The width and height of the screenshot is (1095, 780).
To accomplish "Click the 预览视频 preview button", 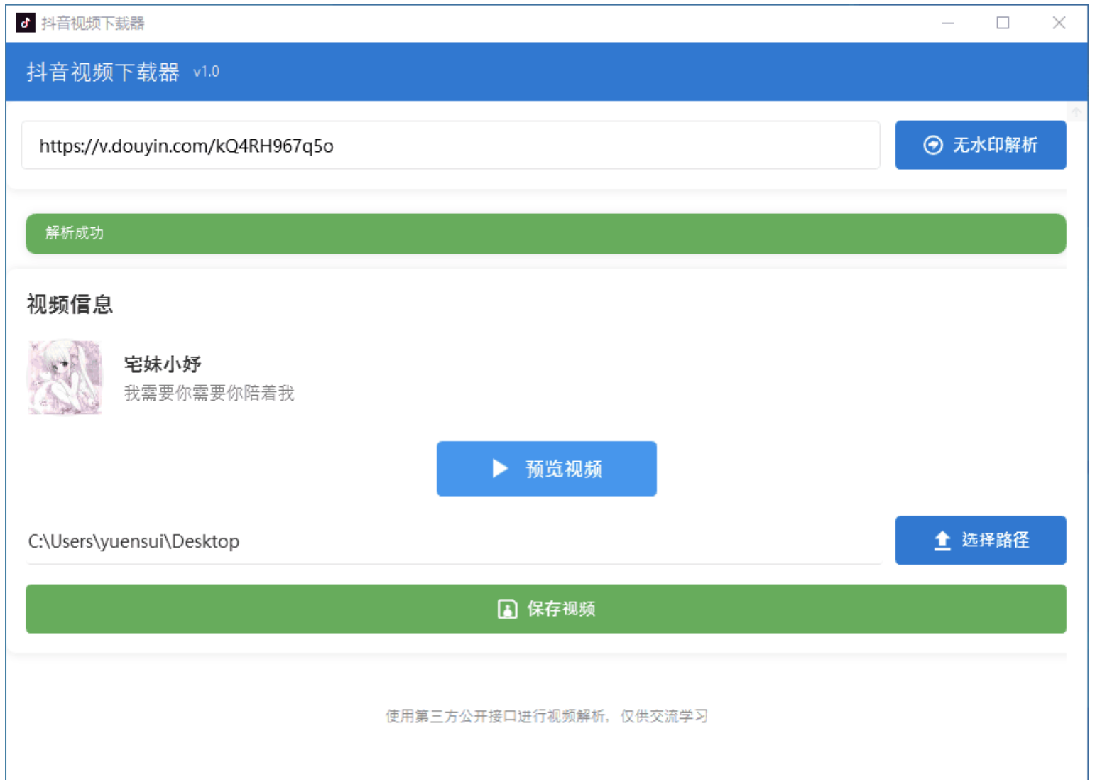I will pyautogui.click(x=546, y=469).
